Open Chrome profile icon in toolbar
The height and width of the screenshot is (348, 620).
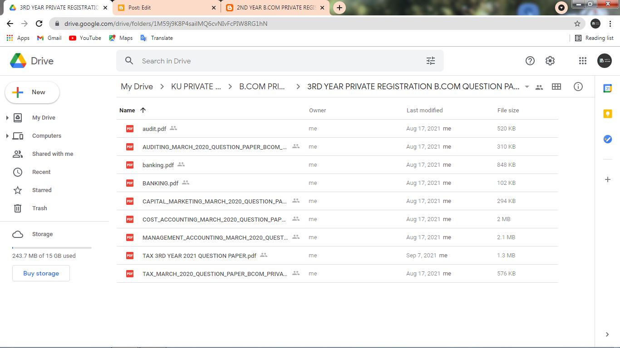[595, 24]
